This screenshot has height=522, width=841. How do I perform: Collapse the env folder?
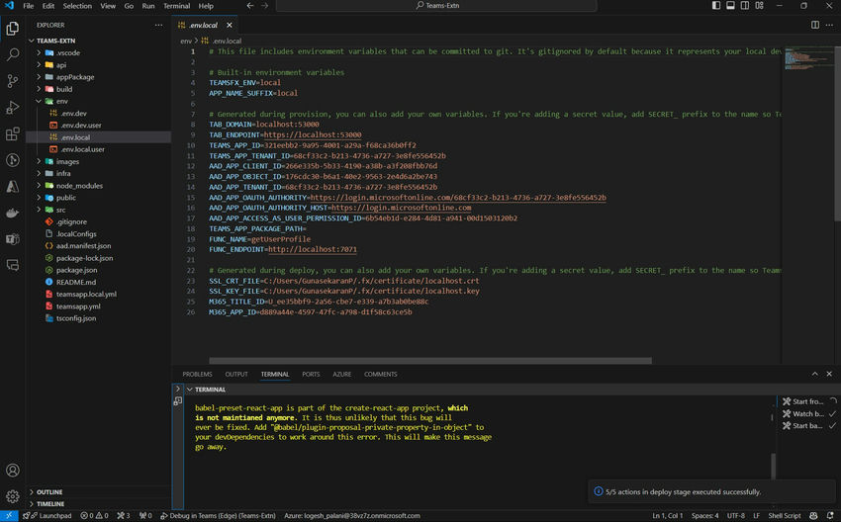pyautogui.click(x=61, y=101)
